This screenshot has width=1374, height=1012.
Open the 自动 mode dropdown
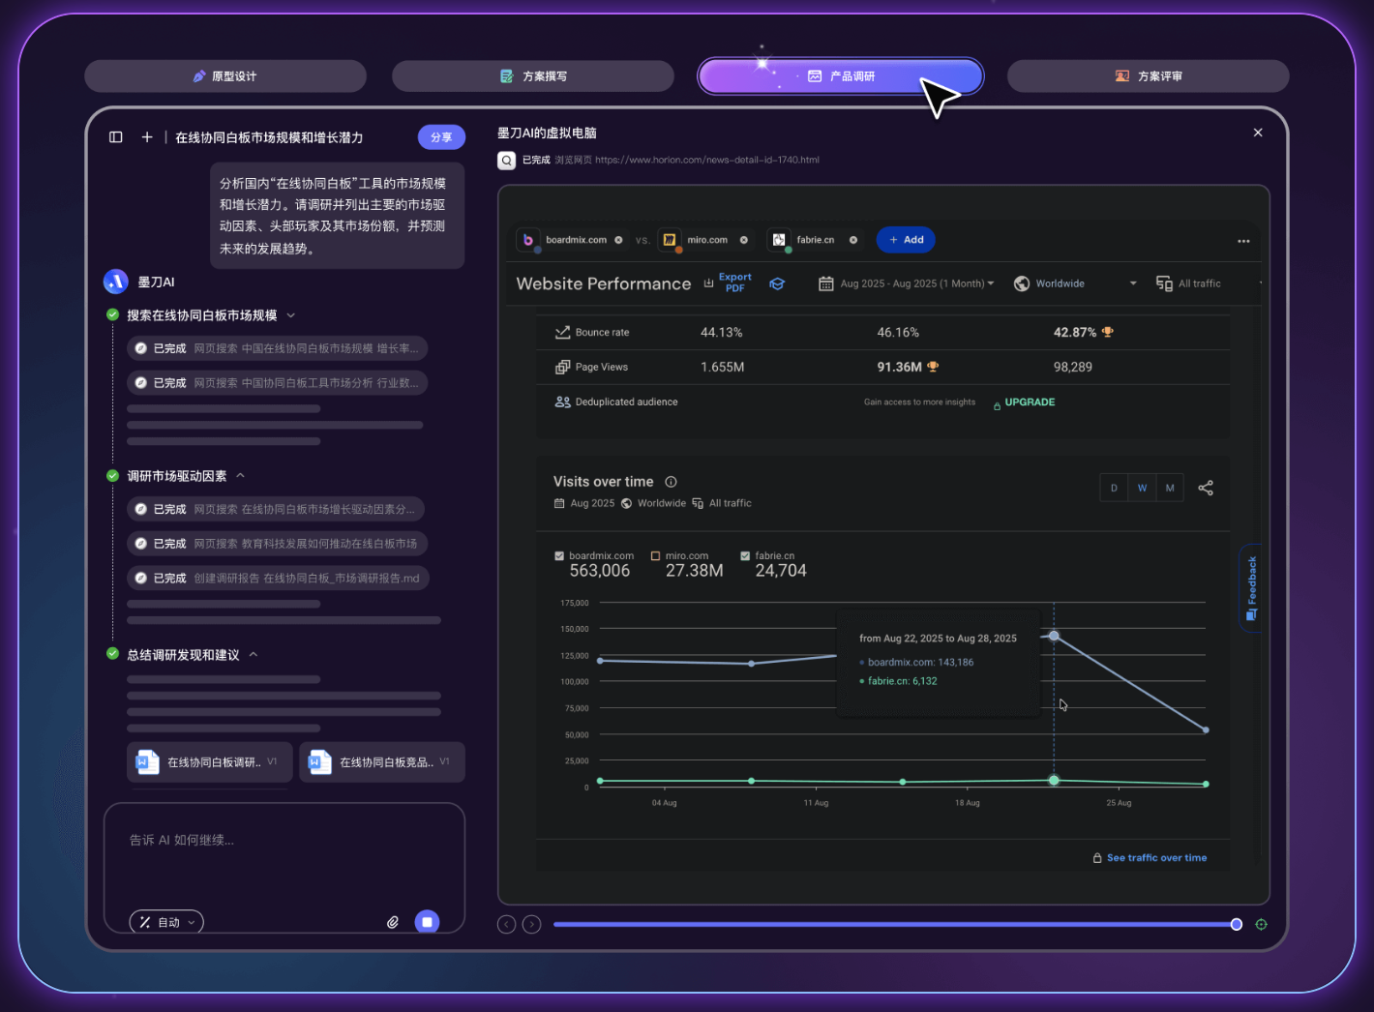[x=167, y=922]
